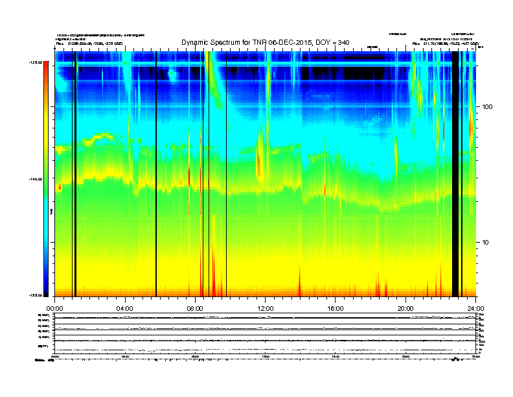This screenshot has height=397, width=513.
Task: Select the 04:00 time axis label
Action: (125, 309)
